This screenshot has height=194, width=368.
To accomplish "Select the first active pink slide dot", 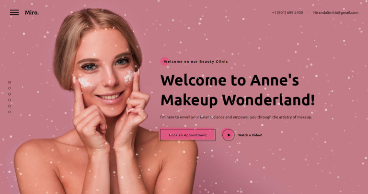I will tap(10, 82).
